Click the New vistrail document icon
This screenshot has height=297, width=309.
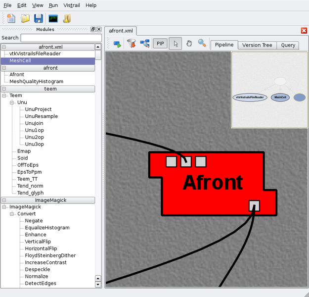[x=11, y=18]
